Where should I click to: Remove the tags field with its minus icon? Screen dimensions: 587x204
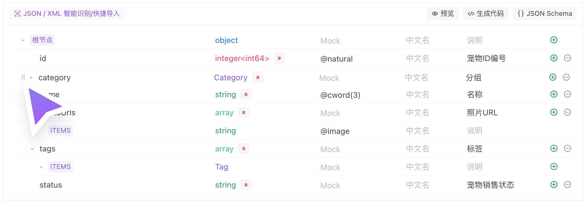pos(567,149)
